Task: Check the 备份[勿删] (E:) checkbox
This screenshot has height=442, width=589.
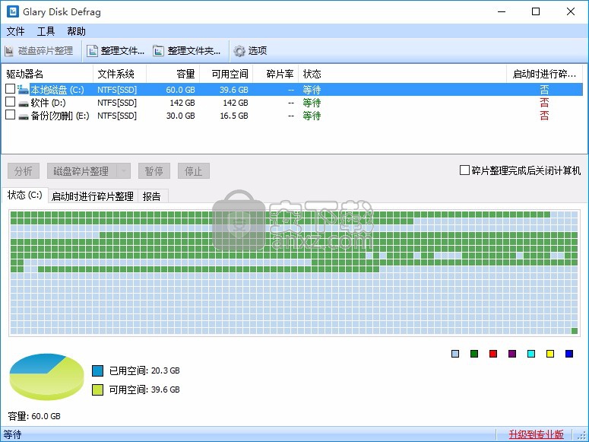Action: tap(10, 114)
